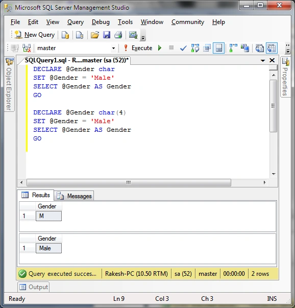Toggle Results to Text mode
Image resolution: width=295 pixels, height=308 pixels.
(259, 48)
